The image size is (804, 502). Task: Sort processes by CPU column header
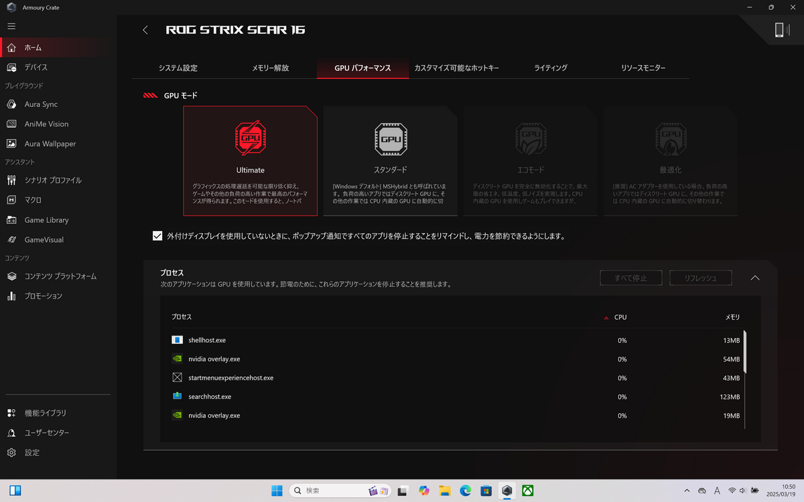[x=620, y=317]
